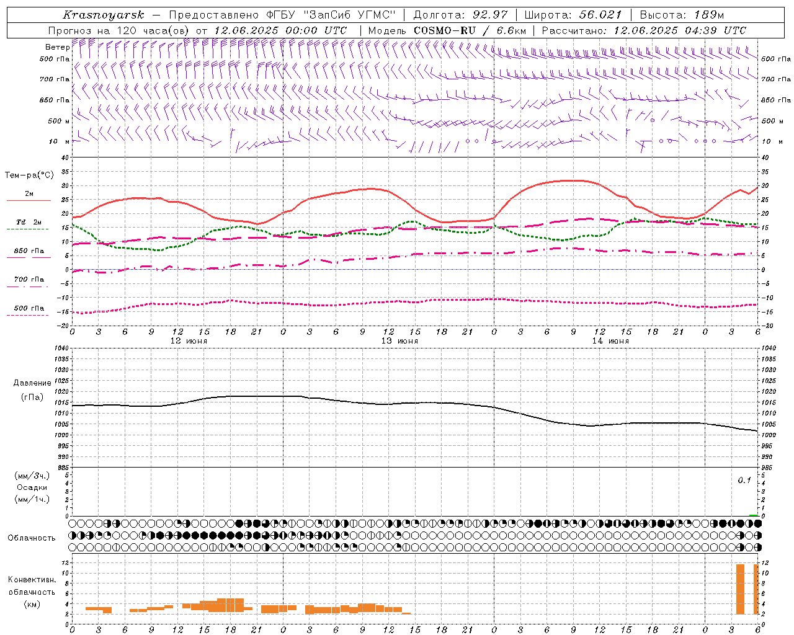Click the 'Высота: 189м' header value
Image resolution: width=794 pixels, height=635 pixels.
682,15
